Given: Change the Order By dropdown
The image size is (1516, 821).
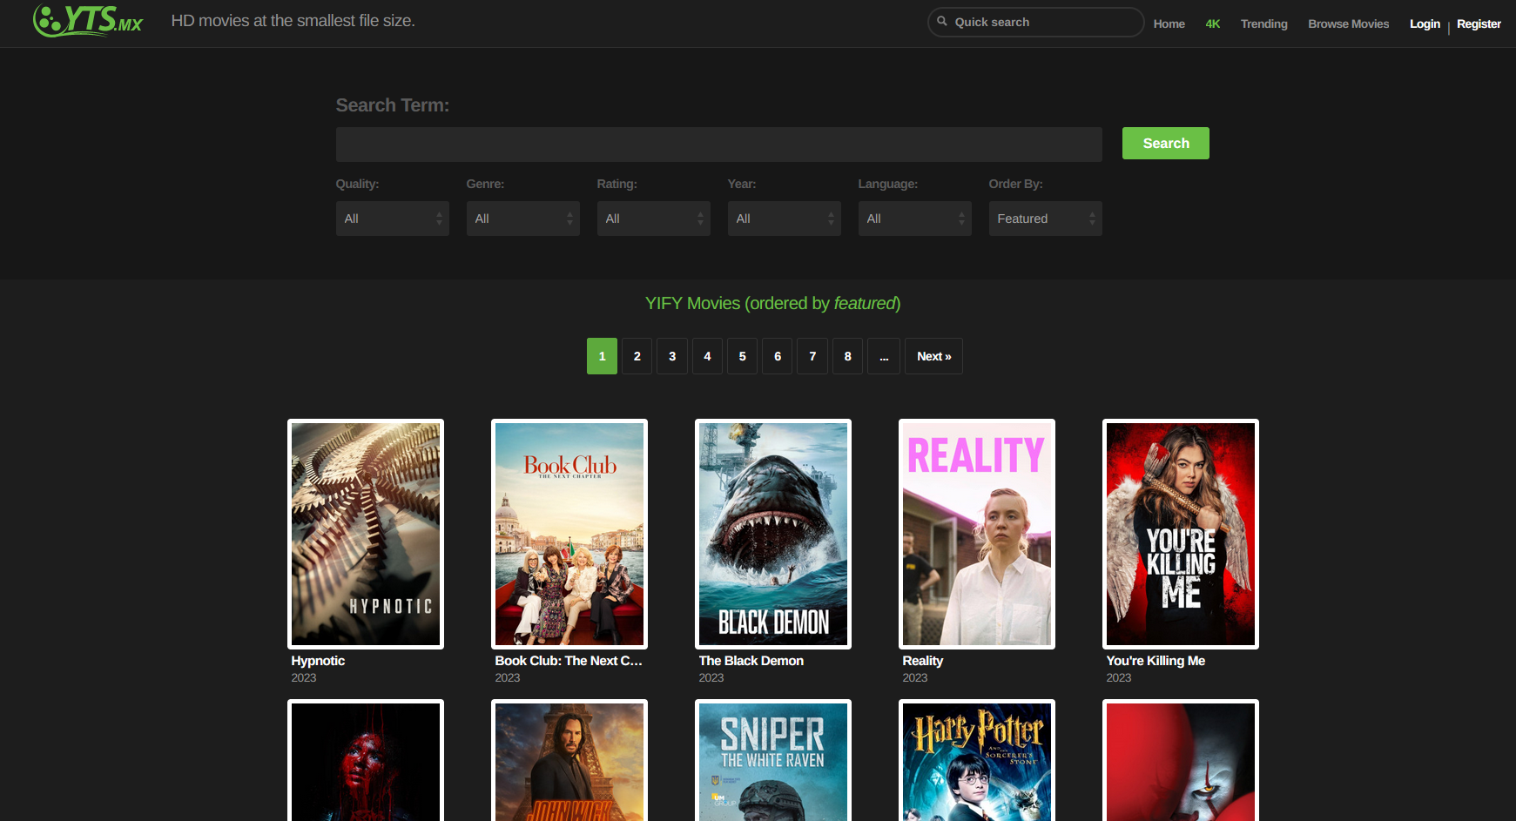Looking at the screenshot, I should [1046, 219].
